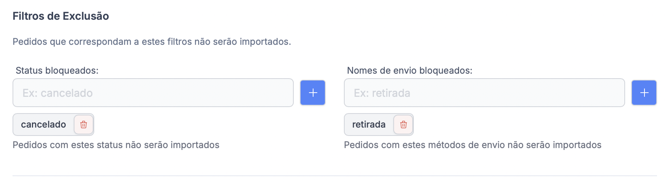Click the Status bloqueados label
665x183 pixels.
tap(57, 71)
